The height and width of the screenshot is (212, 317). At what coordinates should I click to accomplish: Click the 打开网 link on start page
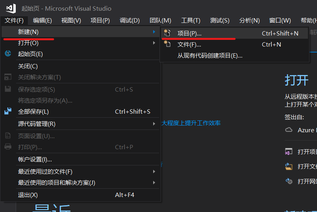pos(307,181)
